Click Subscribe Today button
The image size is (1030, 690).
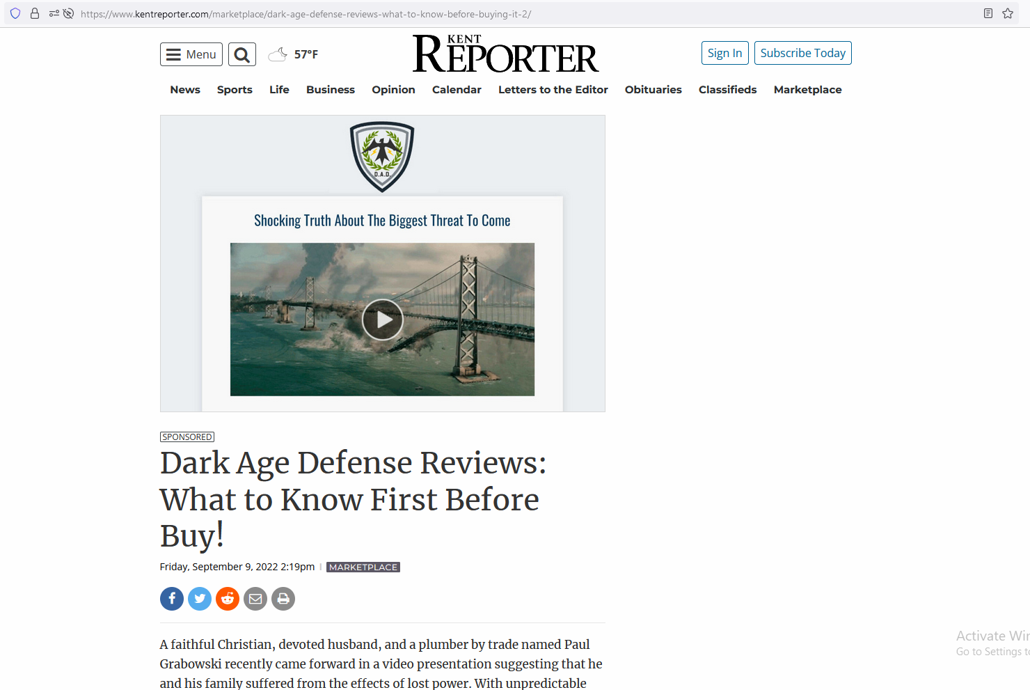pyautogui.click(x=802, y=53)
